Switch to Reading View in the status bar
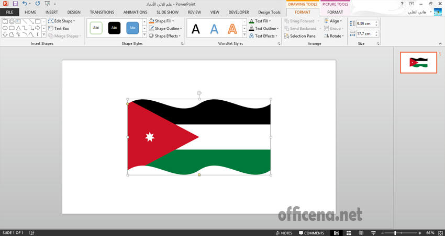Image resolution: width=445 pixels, height=236 pixels. click(x=360, y=232)
